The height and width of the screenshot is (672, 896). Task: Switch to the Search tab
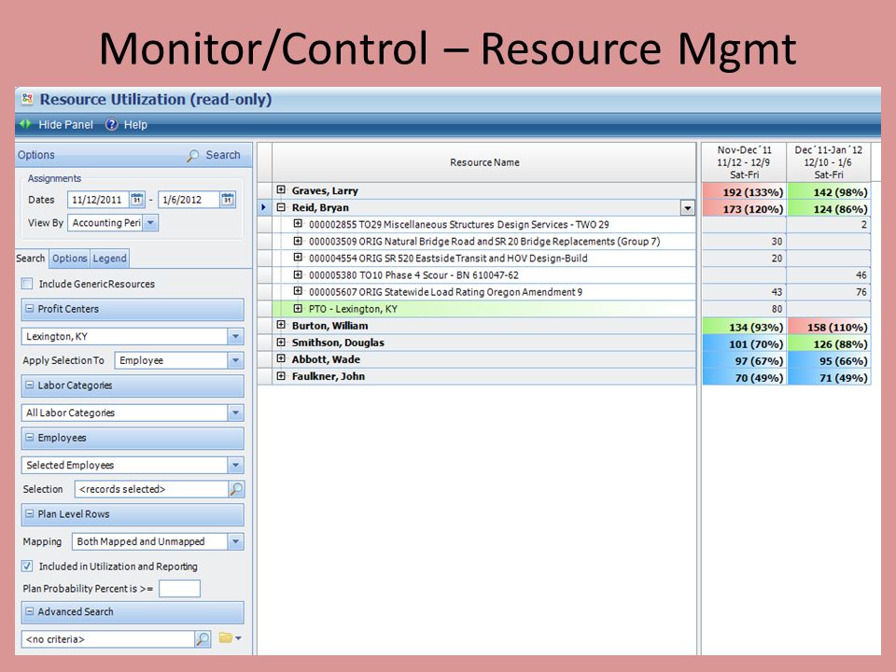pyautogui.click(x=31, y=259)
